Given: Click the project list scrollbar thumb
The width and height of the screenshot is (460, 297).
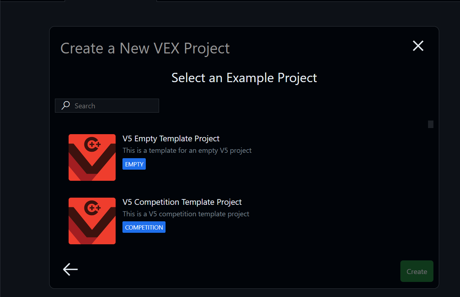Looking at the screenshot, I should coord(431,124).
